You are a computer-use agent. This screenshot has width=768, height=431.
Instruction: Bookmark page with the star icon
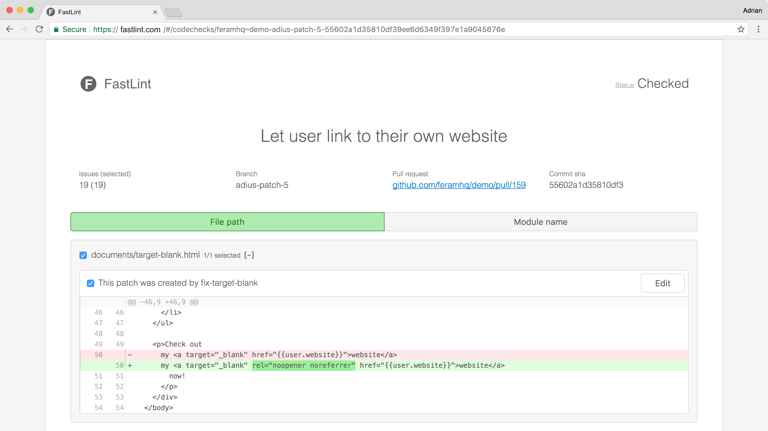[740, 29]
